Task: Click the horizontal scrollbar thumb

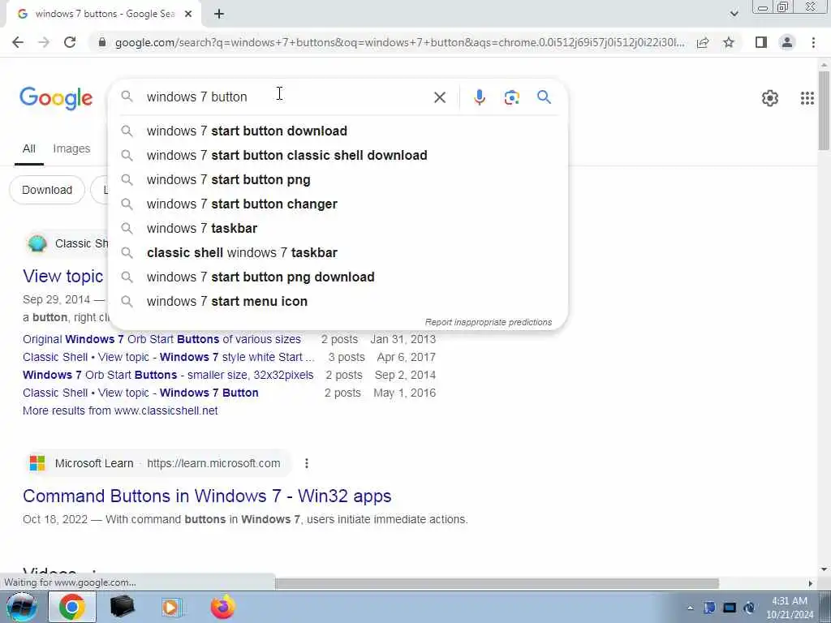Action: (x=497, y=584)
